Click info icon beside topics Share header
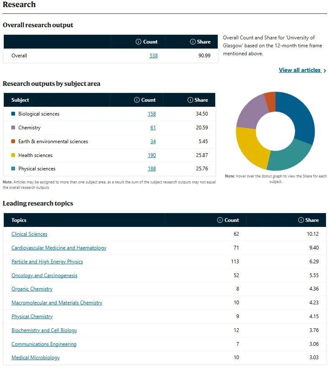331x368 pixels. pyautogui.click(x=301, y=220)
